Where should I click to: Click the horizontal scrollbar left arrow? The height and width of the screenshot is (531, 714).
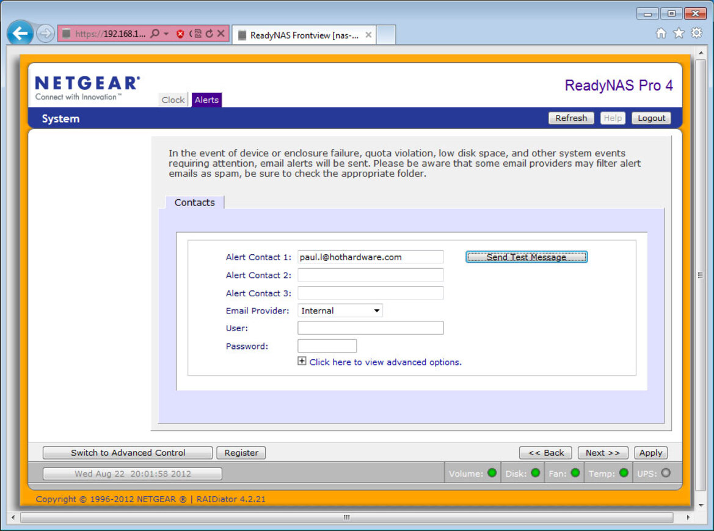(13, 518)
